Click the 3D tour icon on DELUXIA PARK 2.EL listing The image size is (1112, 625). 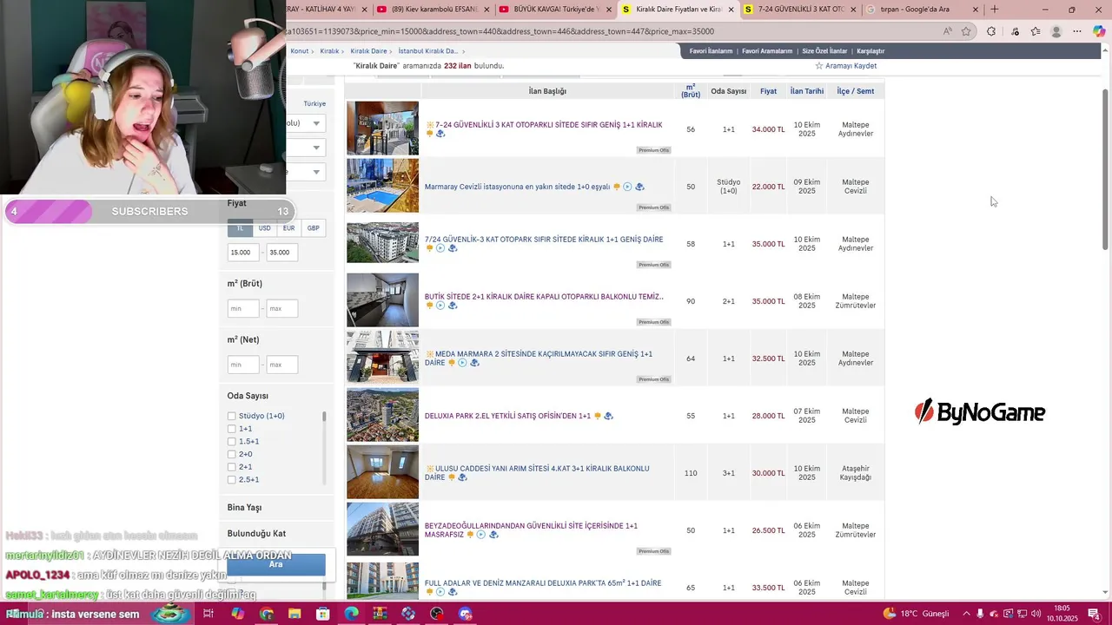coord(608,417)
